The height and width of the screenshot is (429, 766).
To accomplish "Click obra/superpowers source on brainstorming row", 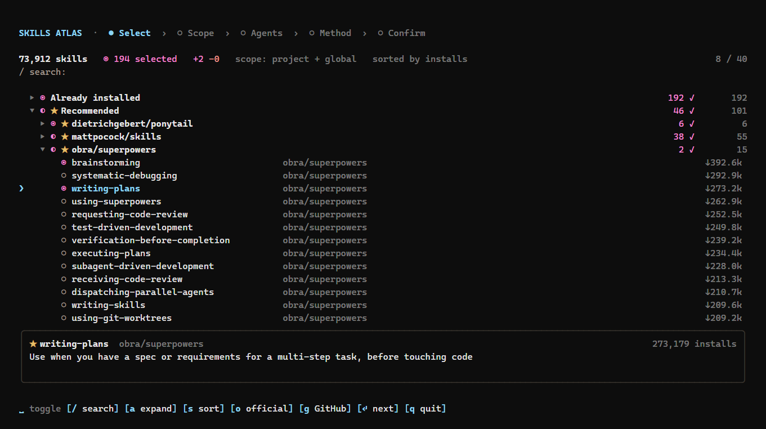I will point(325,163).
